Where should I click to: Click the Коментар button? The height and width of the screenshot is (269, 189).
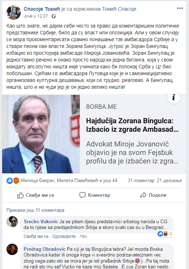(x=95, y=195)
